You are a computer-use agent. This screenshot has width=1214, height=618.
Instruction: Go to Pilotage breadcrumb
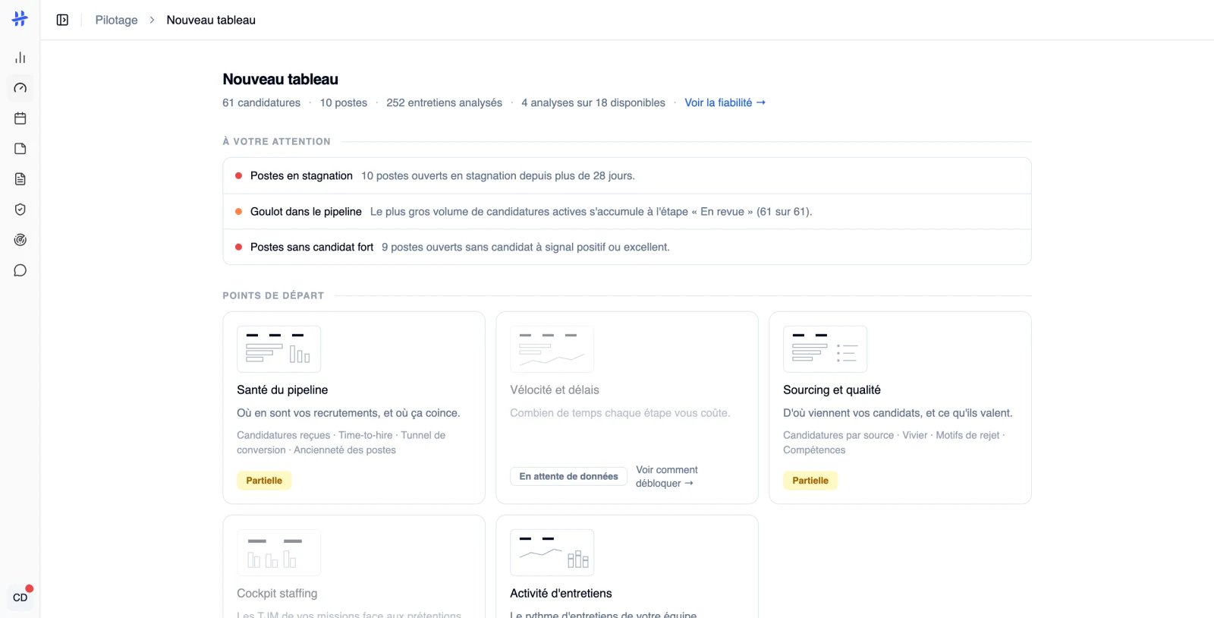point(116,20)
